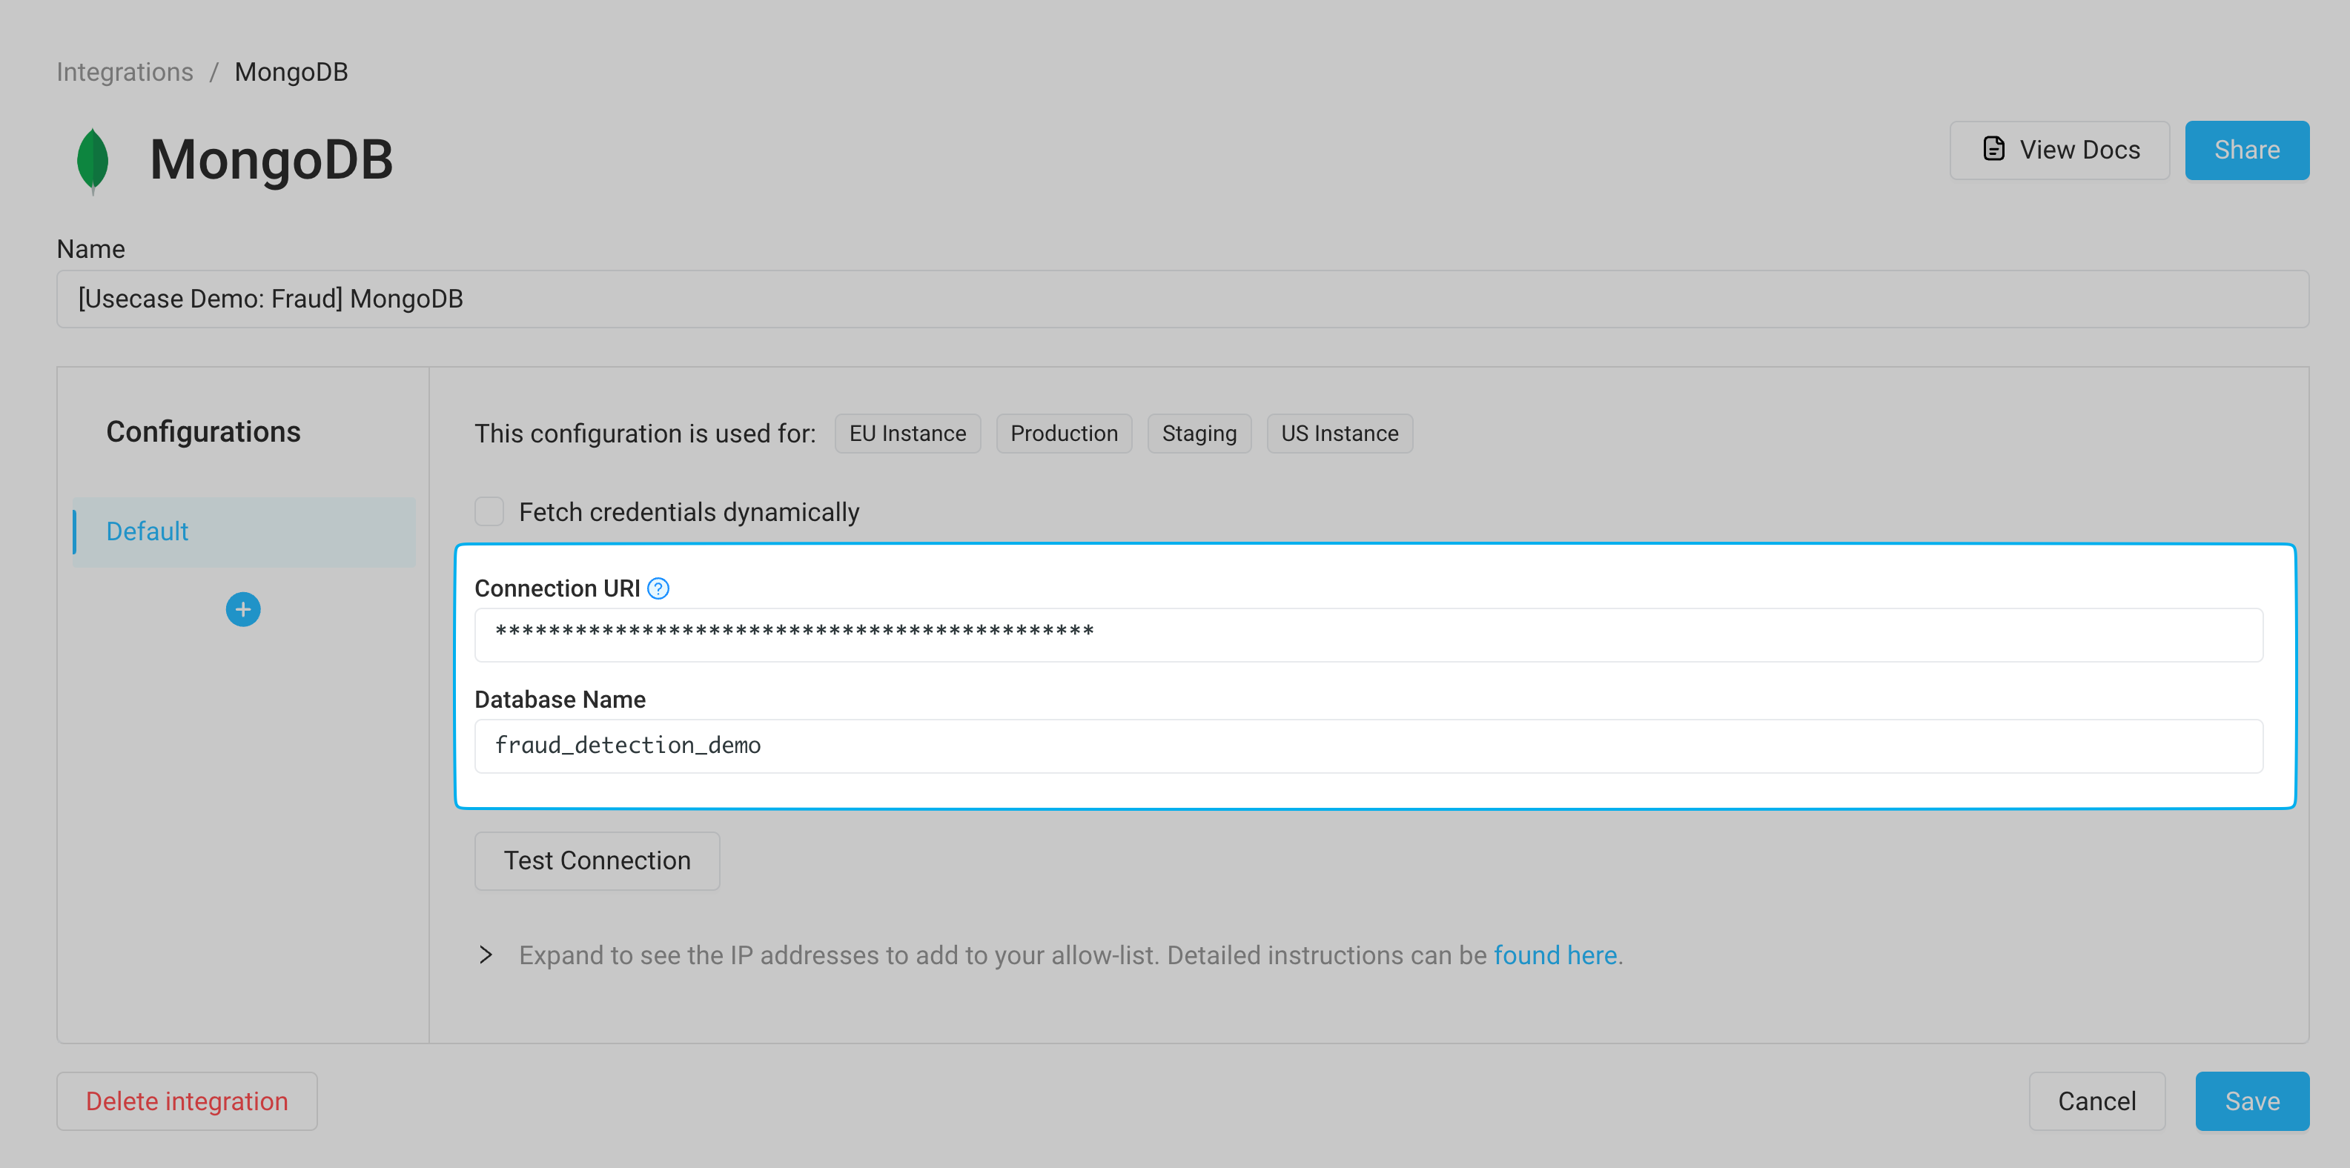The image size is (2350, 1168).
Task: Click the blue plus icon to add a configuration
Action: coord(242,609)
